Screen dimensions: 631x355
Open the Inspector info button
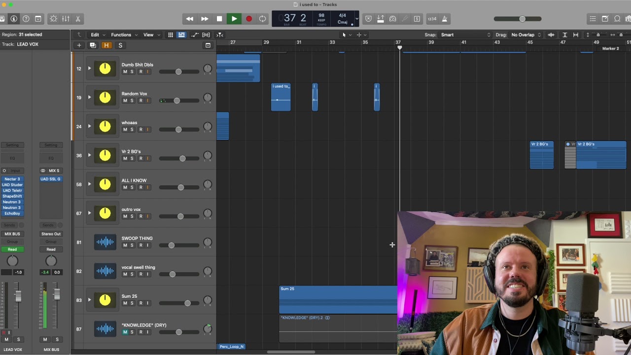click(14, 19)
